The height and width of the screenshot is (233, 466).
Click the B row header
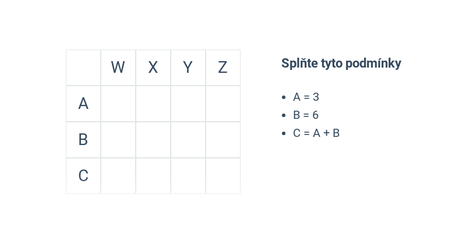(x=83, y=140)
